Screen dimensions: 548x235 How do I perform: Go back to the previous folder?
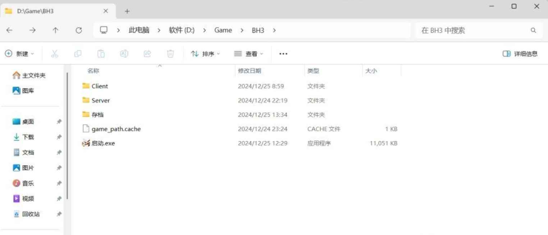click(9, 30)
